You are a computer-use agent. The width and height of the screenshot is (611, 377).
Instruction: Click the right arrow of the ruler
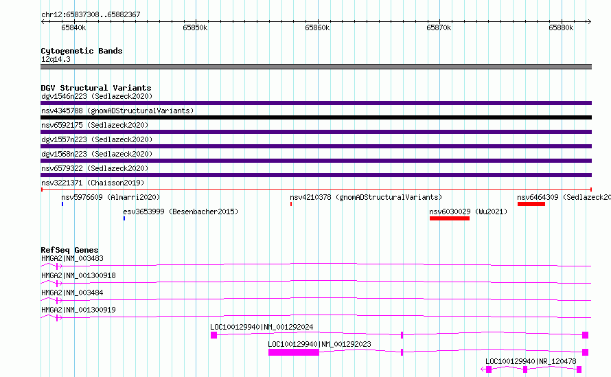click(589, 22)
